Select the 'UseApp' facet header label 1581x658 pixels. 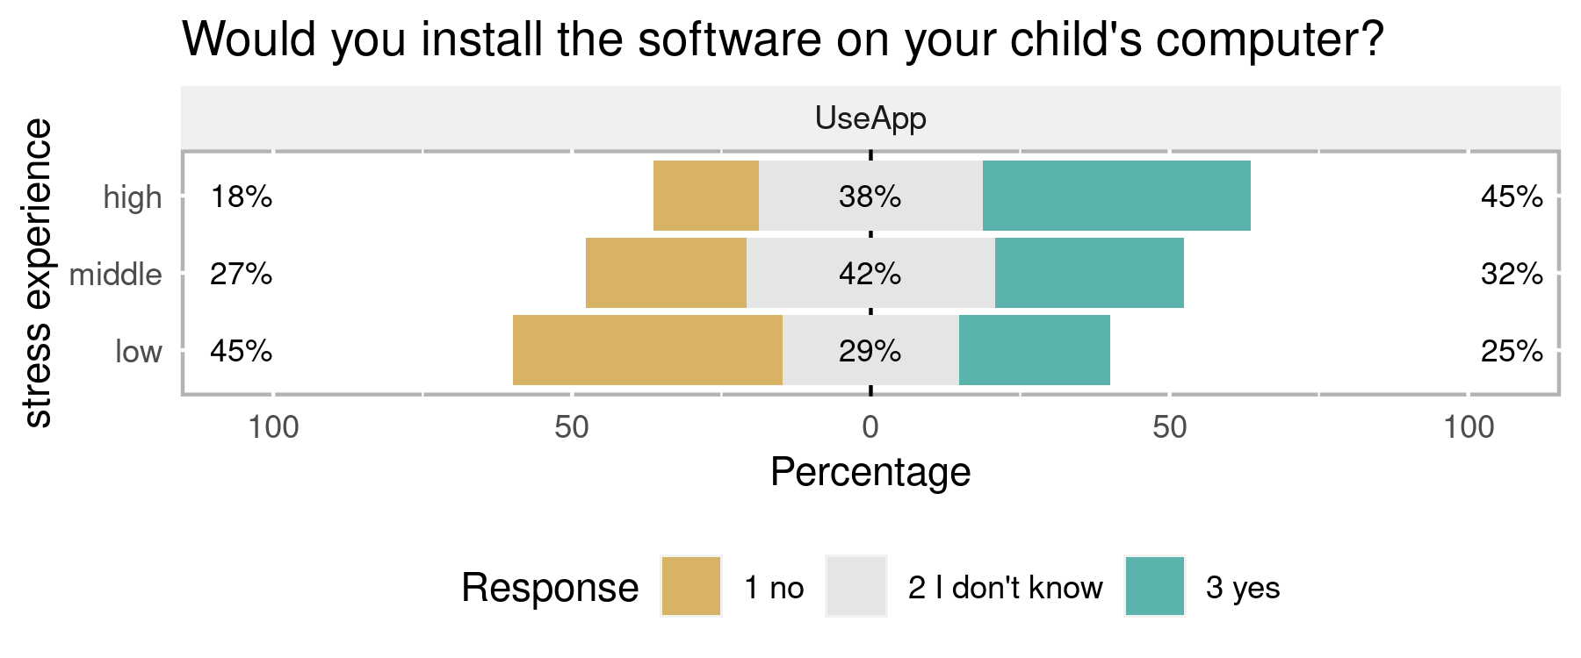pos(870,118)
